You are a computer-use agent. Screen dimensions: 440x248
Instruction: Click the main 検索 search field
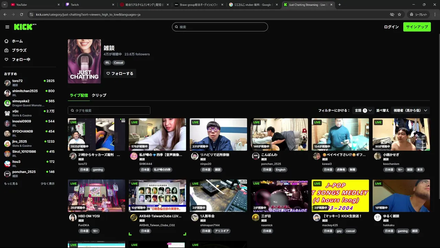(x=220, y=27)
